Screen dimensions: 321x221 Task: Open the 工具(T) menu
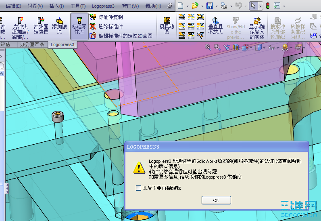[78, 6]
